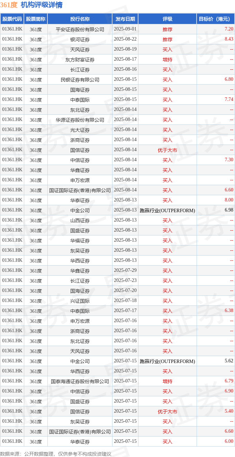Click 优于大市 rating dated 2025-08-14
Screen dimensions: 235x457
(x=168, y=150)
